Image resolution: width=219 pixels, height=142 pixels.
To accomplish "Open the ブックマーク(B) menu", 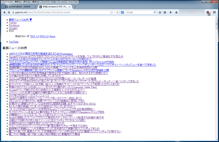I will click(x=48, y=2).
